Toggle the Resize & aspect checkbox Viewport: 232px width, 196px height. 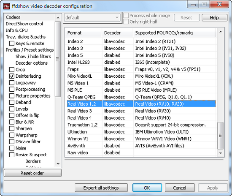tap(12, 155)
